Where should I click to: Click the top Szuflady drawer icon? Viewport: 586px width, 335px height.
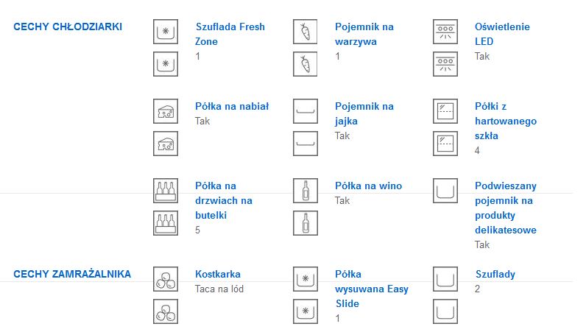pos(445,279)
